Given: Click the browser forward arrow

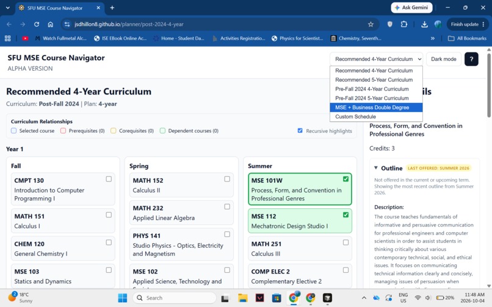Looking at the screenshot, I should 23,24.
